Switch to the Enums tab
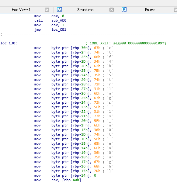Image resolution: width=177 pixels, height=183 pixels. [x=150, y=10]
